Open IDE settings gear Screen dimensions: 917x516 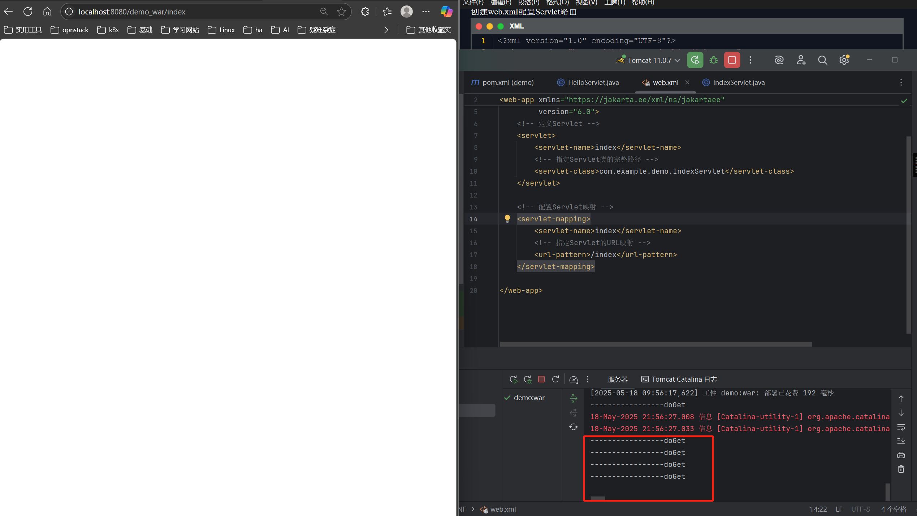[844, 60]
